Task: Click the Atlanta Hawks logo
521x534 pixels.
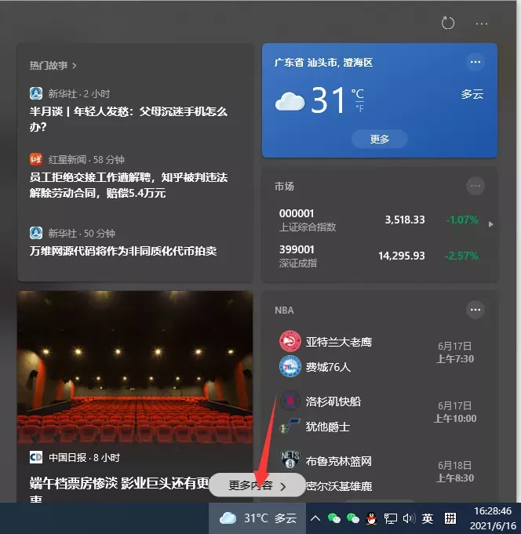Action: pos(290,341)
